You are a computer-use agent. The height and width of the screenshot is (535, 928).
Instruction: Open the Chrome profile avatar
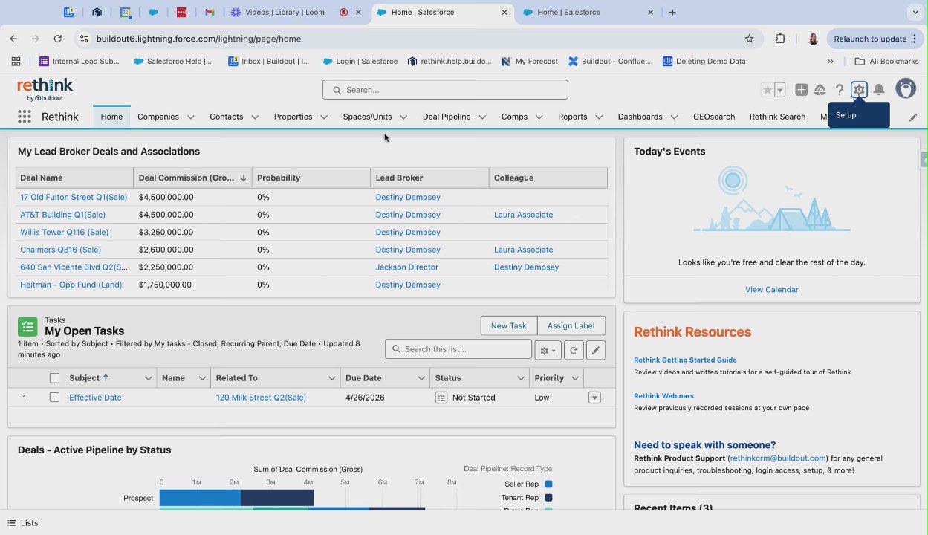click(813, 39)
